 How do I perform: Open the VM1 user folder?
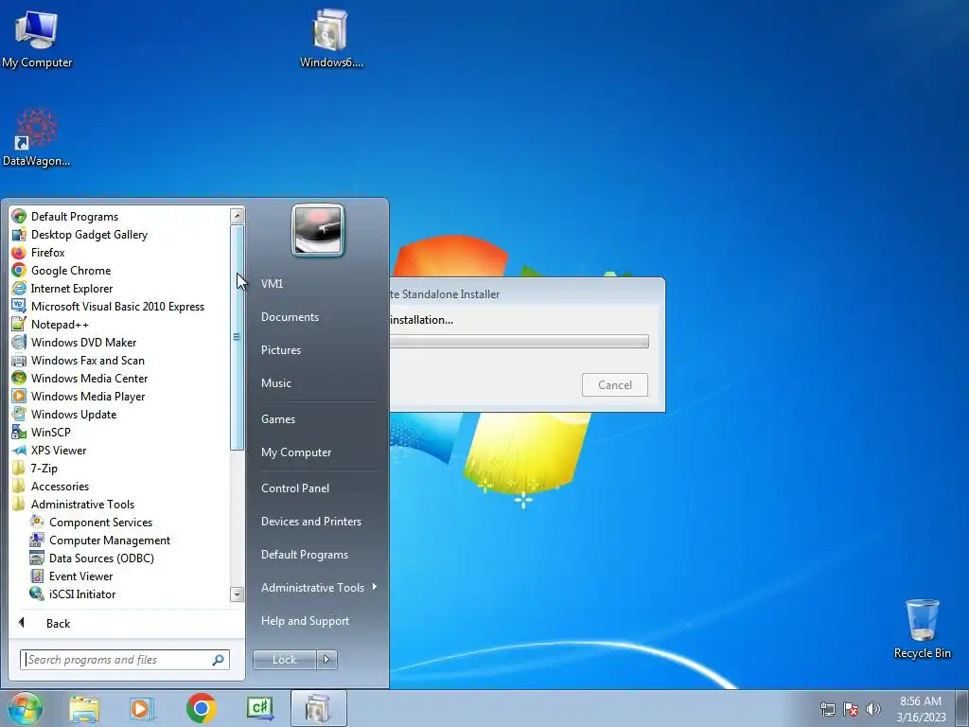[x=272, y=283]
